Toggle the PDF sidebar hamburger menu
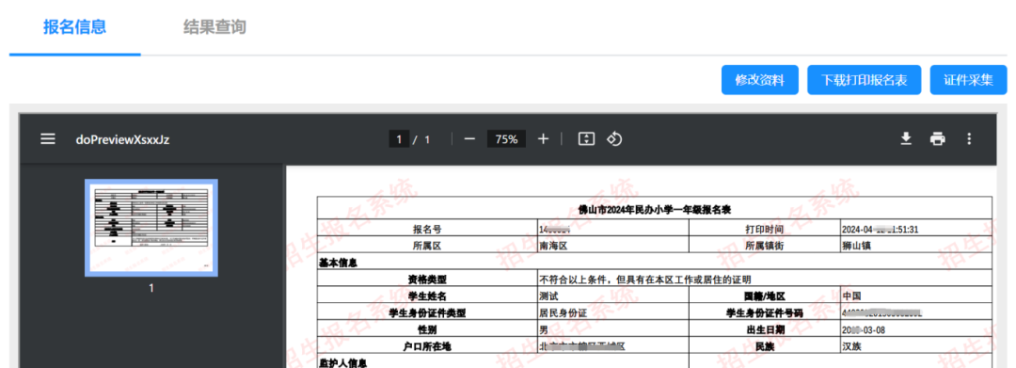Image resolution: width=1016 pixels, height=368 pixels. [48, 138]
